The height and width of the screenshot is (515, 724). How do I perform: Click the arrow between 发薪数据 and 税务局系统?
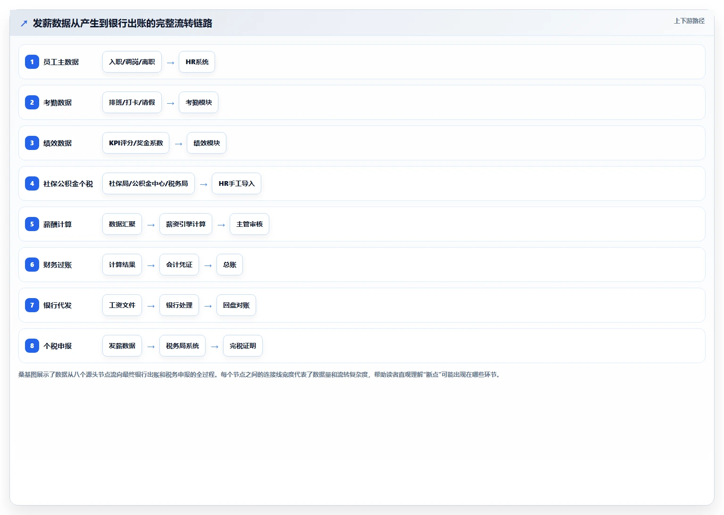coord(151,347)
